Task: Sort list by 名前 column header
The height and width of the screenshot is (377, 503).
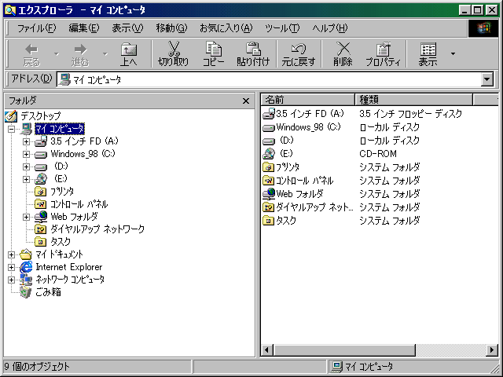Action: (308, 100)
